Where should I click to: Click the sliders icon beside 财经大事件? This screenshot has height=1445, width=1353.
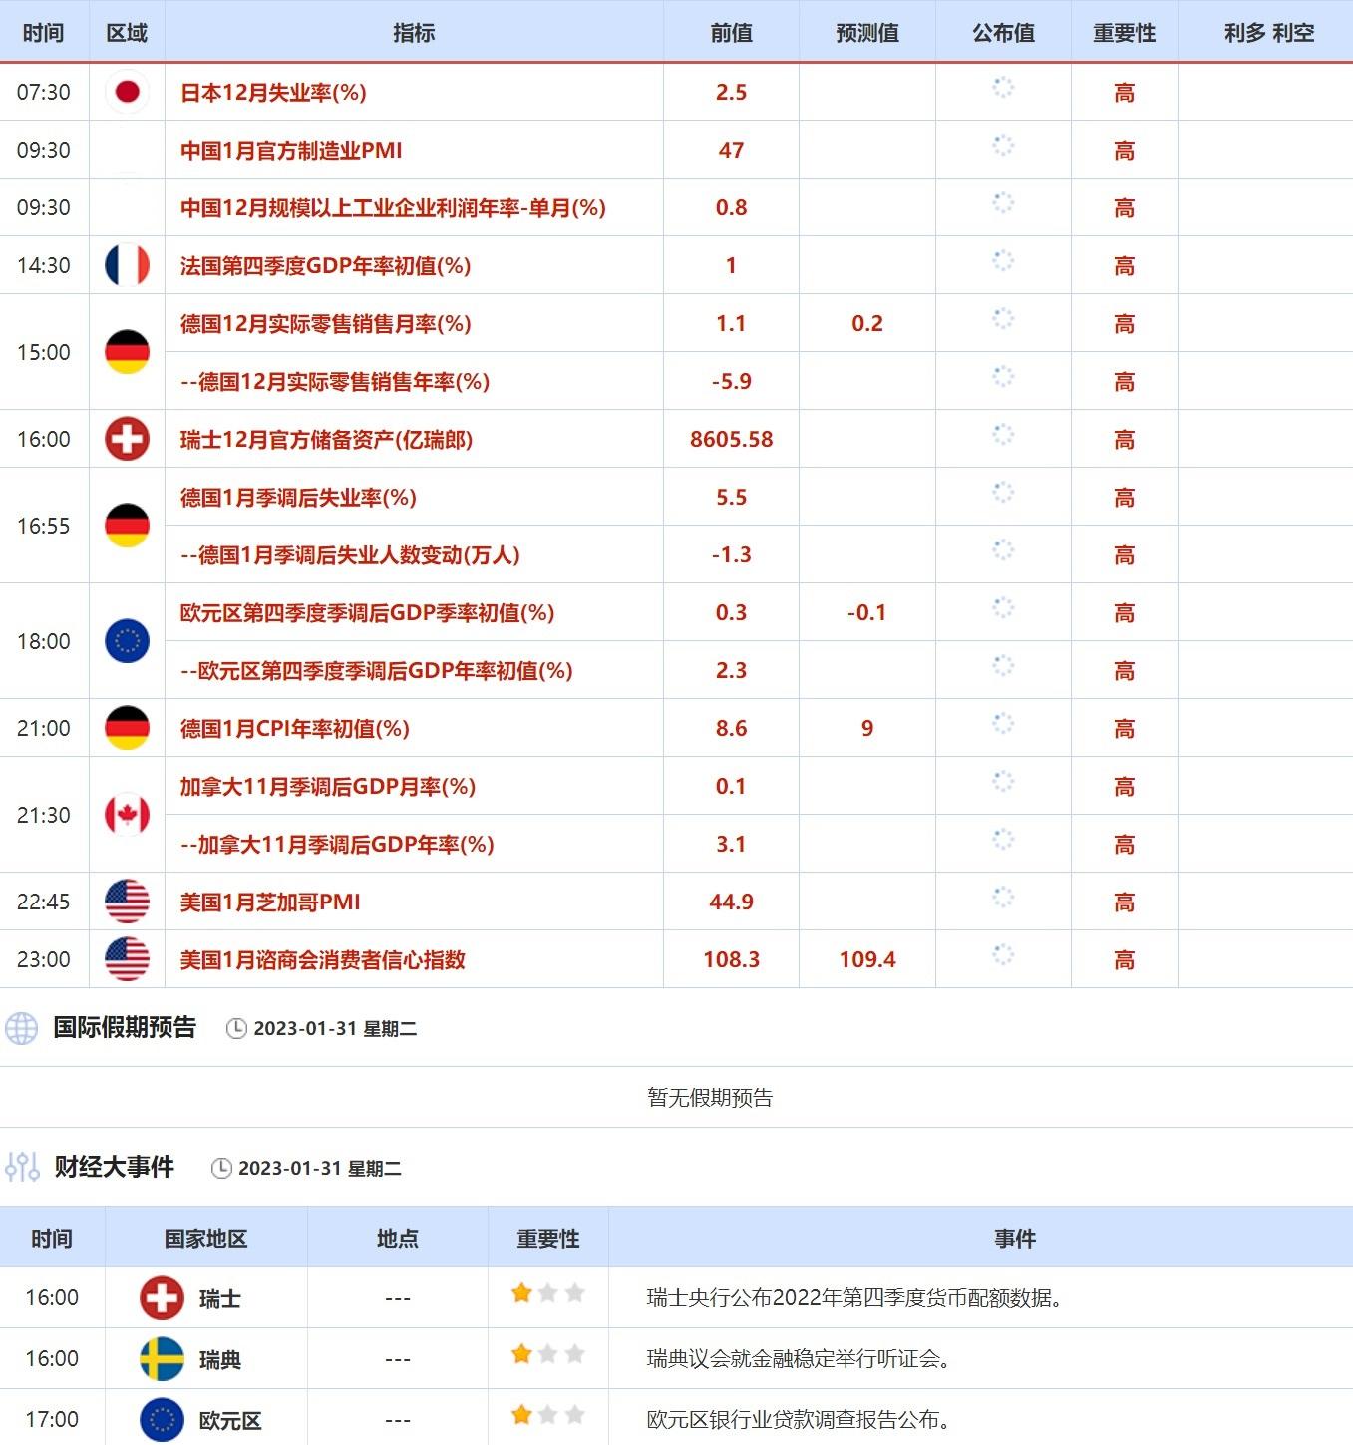pos(22,1167)
